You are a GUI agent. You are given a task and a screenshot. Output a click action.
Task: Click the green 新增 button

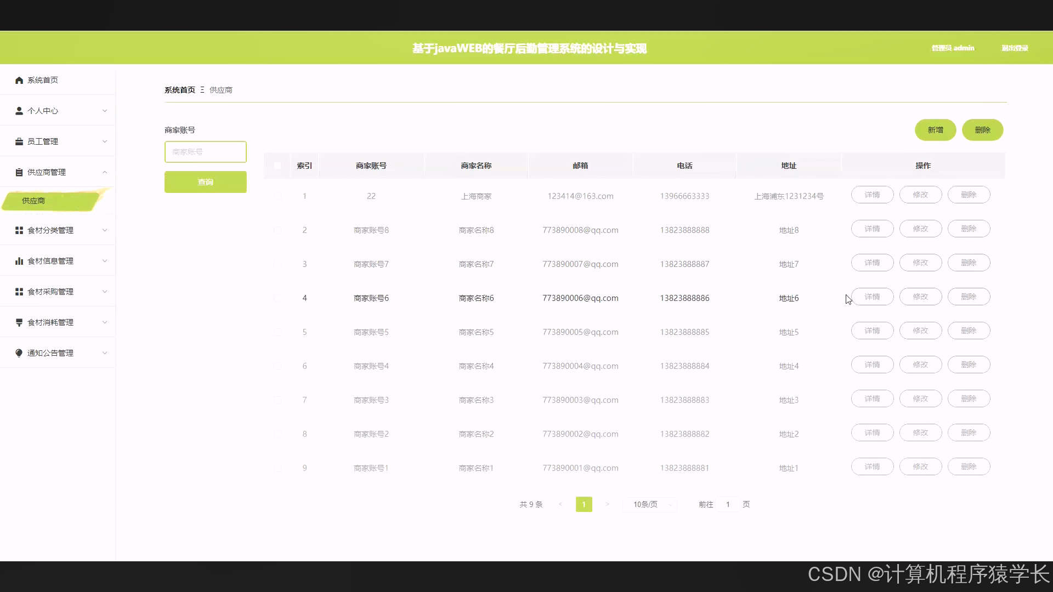pyautogui.click(x=935, y=130)
